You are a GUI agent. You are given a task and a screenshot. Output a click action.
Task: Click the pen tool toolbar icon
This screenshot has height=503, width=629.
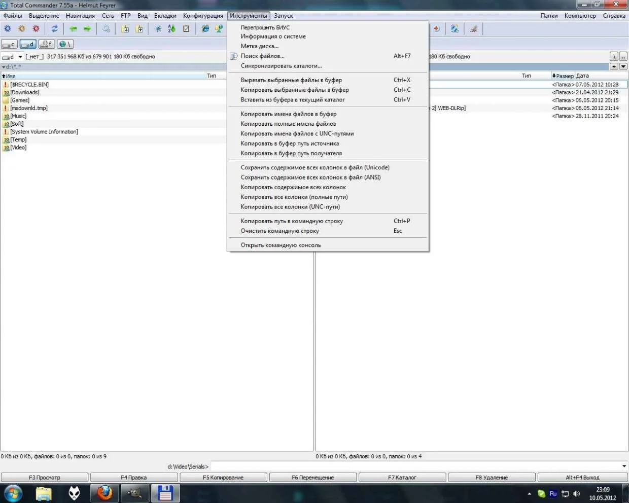coord(474,29)
